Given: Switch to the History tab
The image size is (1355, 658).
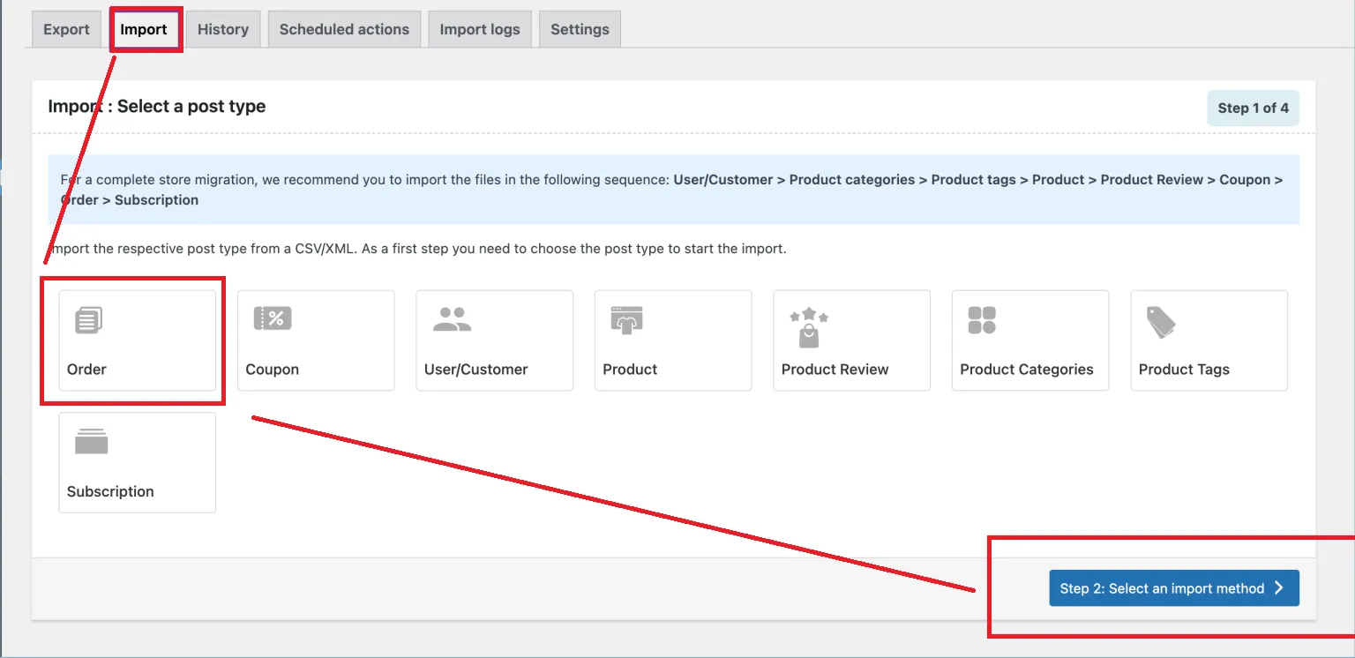Looking at the screenshot, I should pos(223,29).
